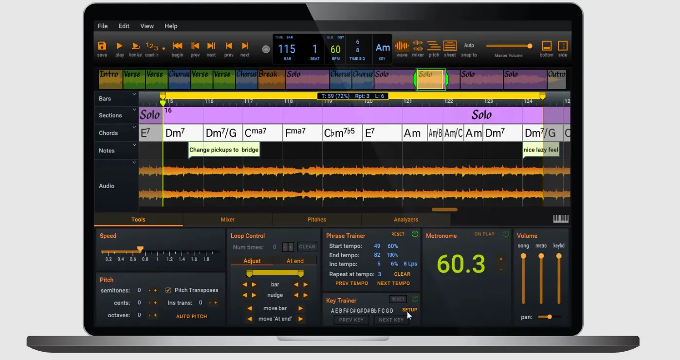Click the play from last icon

[x=136, y=46]
